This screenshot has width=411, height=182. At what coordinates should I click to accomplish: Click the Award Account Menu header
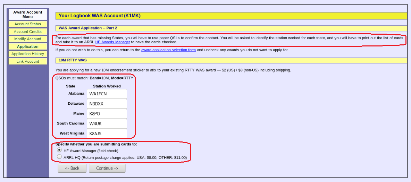(x=28, y=14)
